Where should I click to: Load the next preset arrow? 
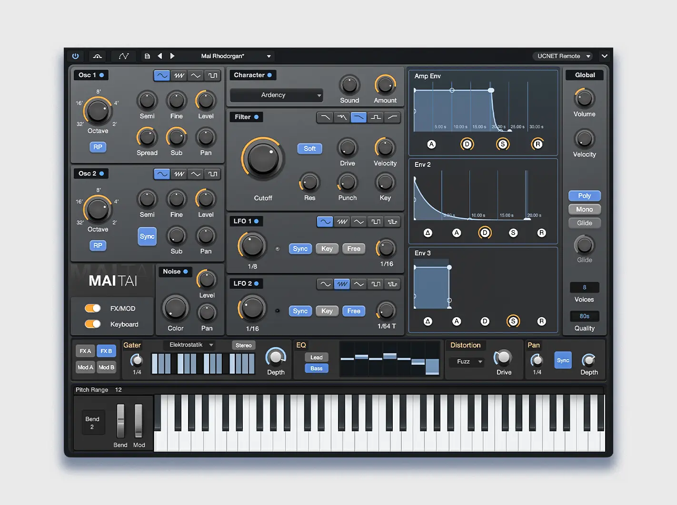pos(172,56)
